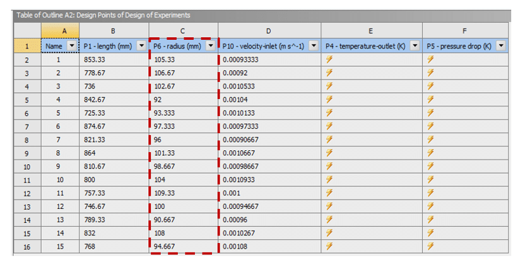Click temperature-outlet lightning icon for design point 10

(x=328, y=181)
